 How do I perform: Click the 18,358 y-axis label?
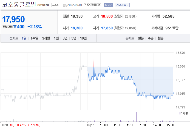click(180, 66)
